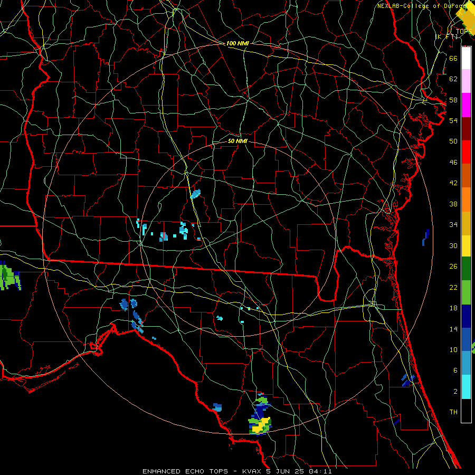
Task: Click the 62 value on the scale
Action: 453,79
